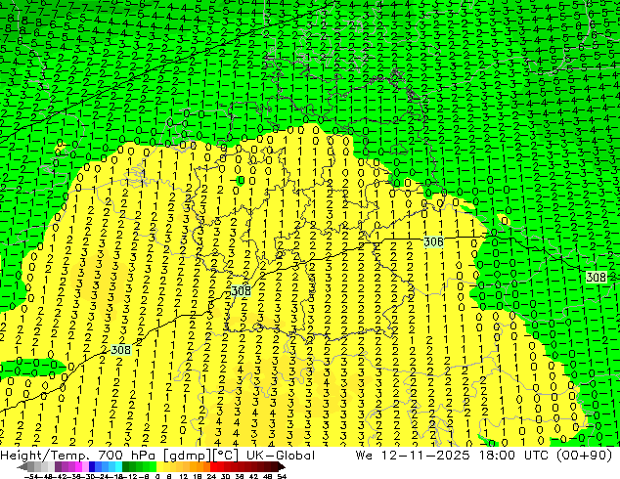The height and width of the screenshot is (479, 620).
Task: Click the gray left arrow end of the color scale
Action: [x=22, y=467]
